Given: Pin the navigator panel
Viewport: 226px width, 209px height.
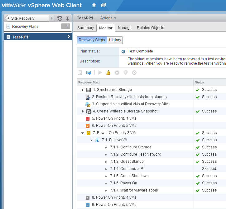Looking at the screenshot, I should [x=67, y=18].
